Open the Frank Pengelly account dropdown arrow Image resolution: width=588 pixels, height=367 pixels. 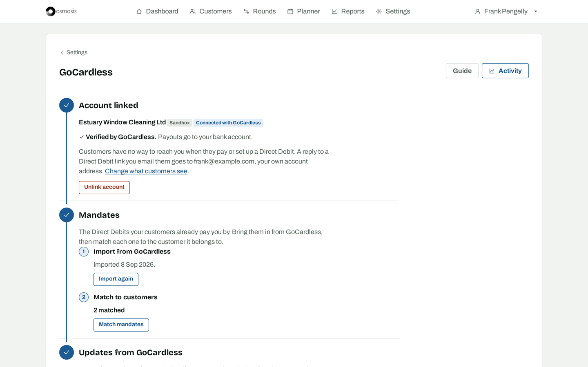click(x=536, y=11)
